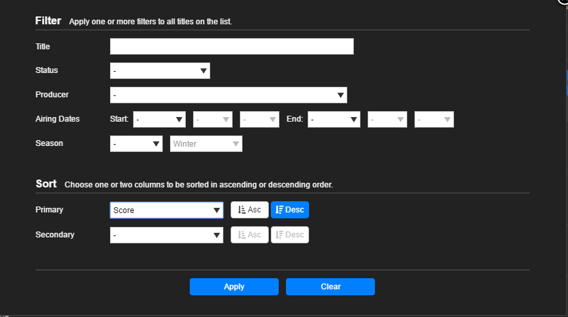Click the Apply button
This screenshot has height=317, width=568.
click(234, 287)
